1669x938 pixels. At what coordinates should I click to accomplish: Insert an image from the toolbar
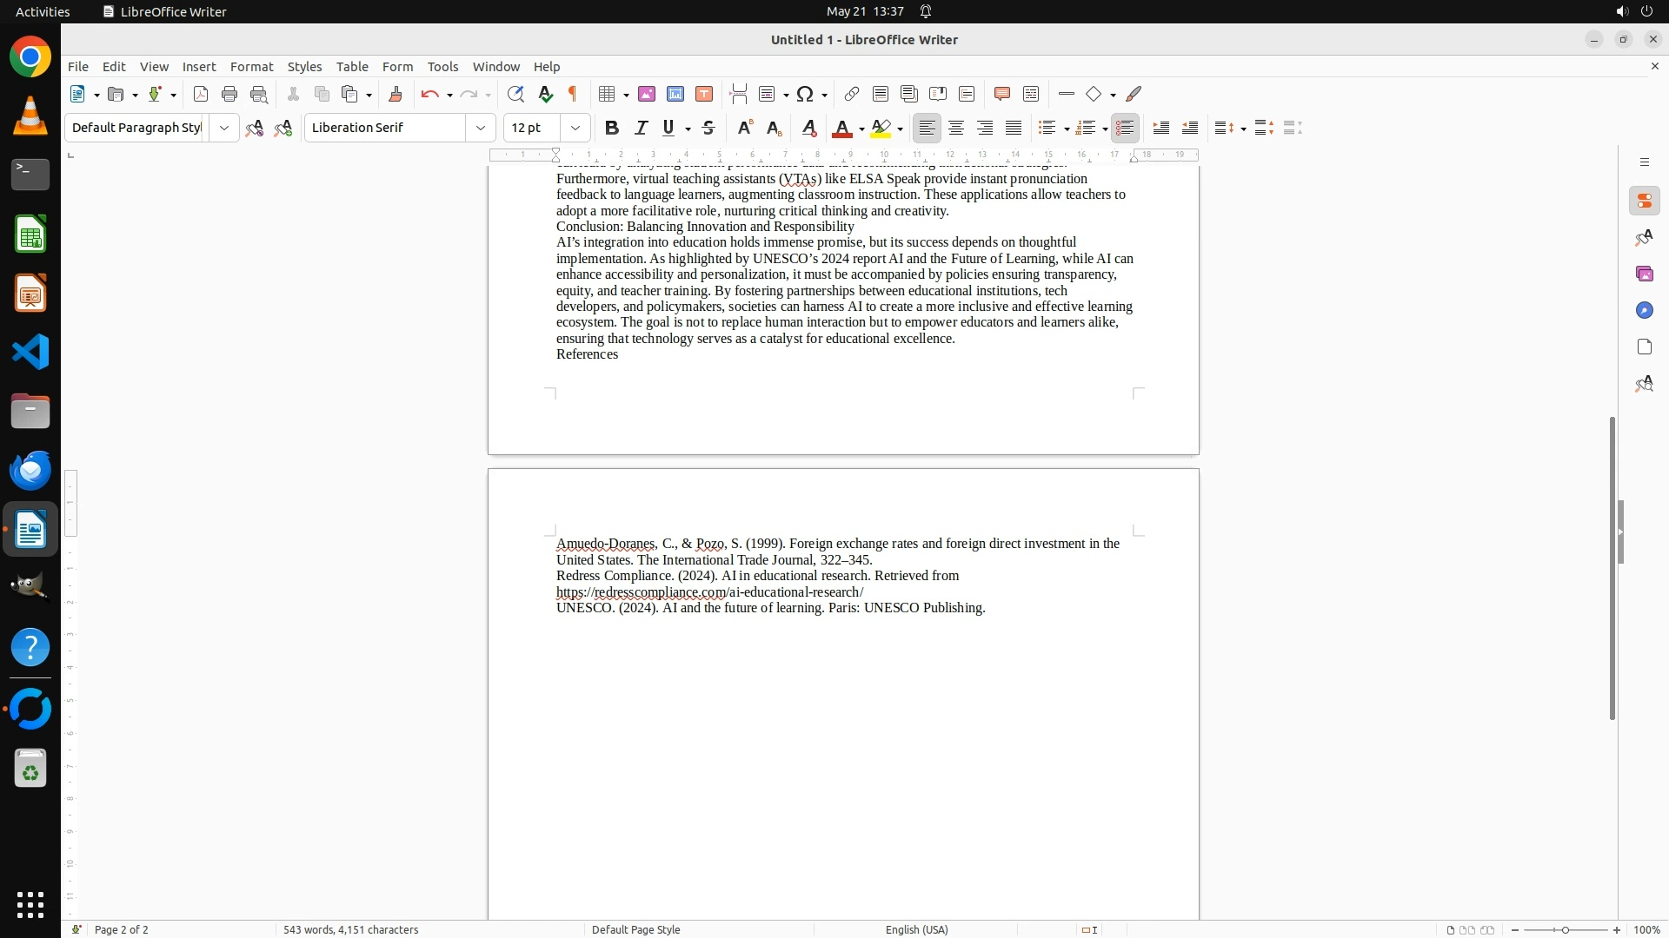coord(647,94)
